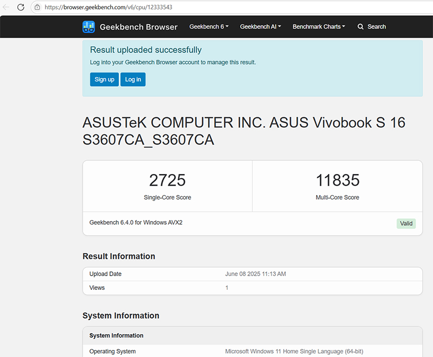Click the Result Information heading
This screenshot has height=357, width=433.
(119, 257)
